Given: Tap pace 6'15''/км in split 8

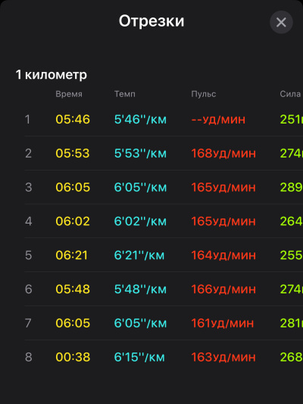Looking at the screenshot, I should click(x=139, y=357).
